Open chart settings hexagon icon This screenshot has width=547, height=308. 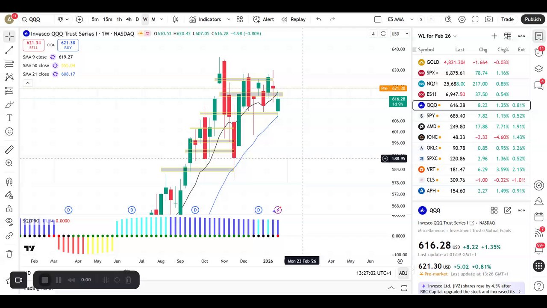[462, 19]
